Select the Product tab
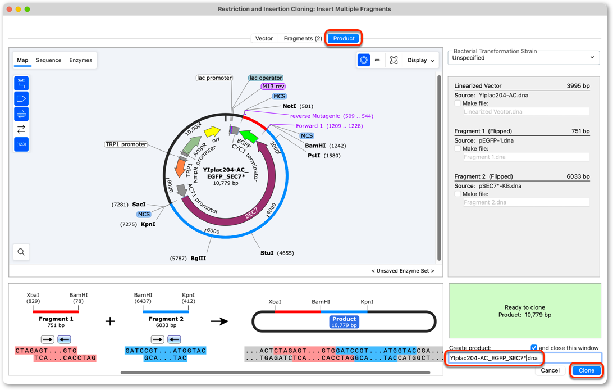The width and height of the screenshot is (613, 390). [x=344, y=38]
